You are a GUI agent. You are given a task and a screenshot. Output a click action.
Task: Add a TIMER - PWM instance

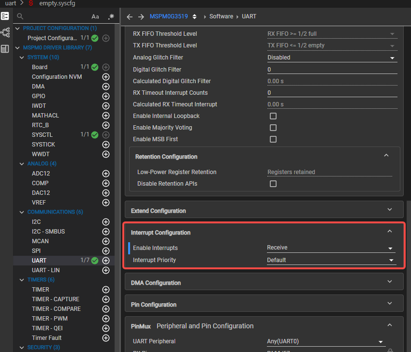105,319
